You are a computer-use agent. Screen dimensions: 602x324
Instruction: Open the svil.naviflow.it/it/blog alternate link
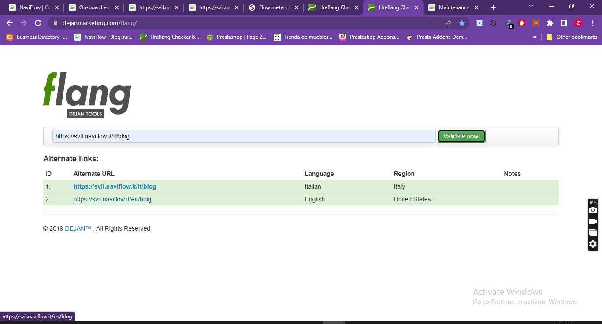pyautogui.click(x=115, y=186)
